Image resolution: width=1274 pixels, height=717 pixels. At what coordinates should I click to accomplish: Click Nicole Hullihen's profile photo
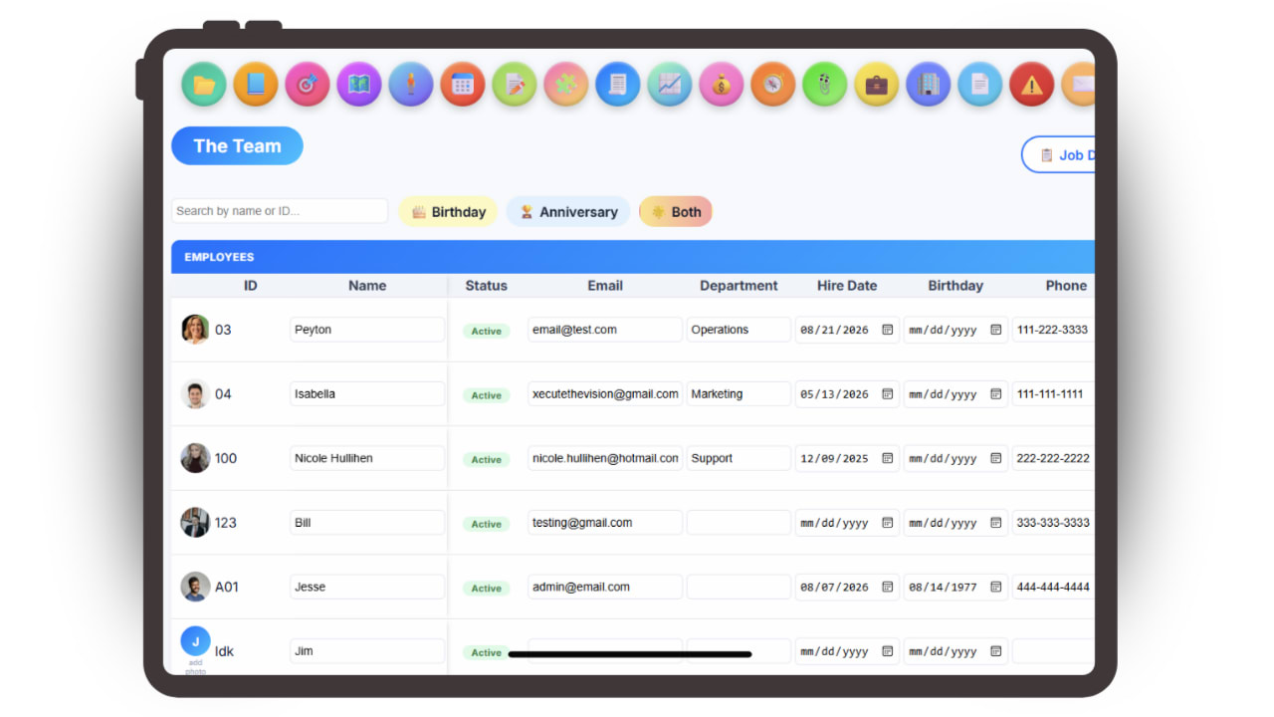pos(195,458)
